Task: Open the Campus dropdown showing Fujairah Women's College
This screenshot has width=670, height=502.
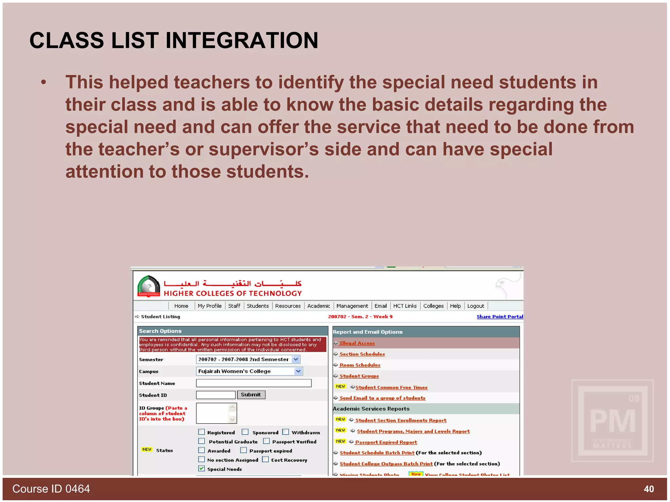Action: click(x=249, y=371)
